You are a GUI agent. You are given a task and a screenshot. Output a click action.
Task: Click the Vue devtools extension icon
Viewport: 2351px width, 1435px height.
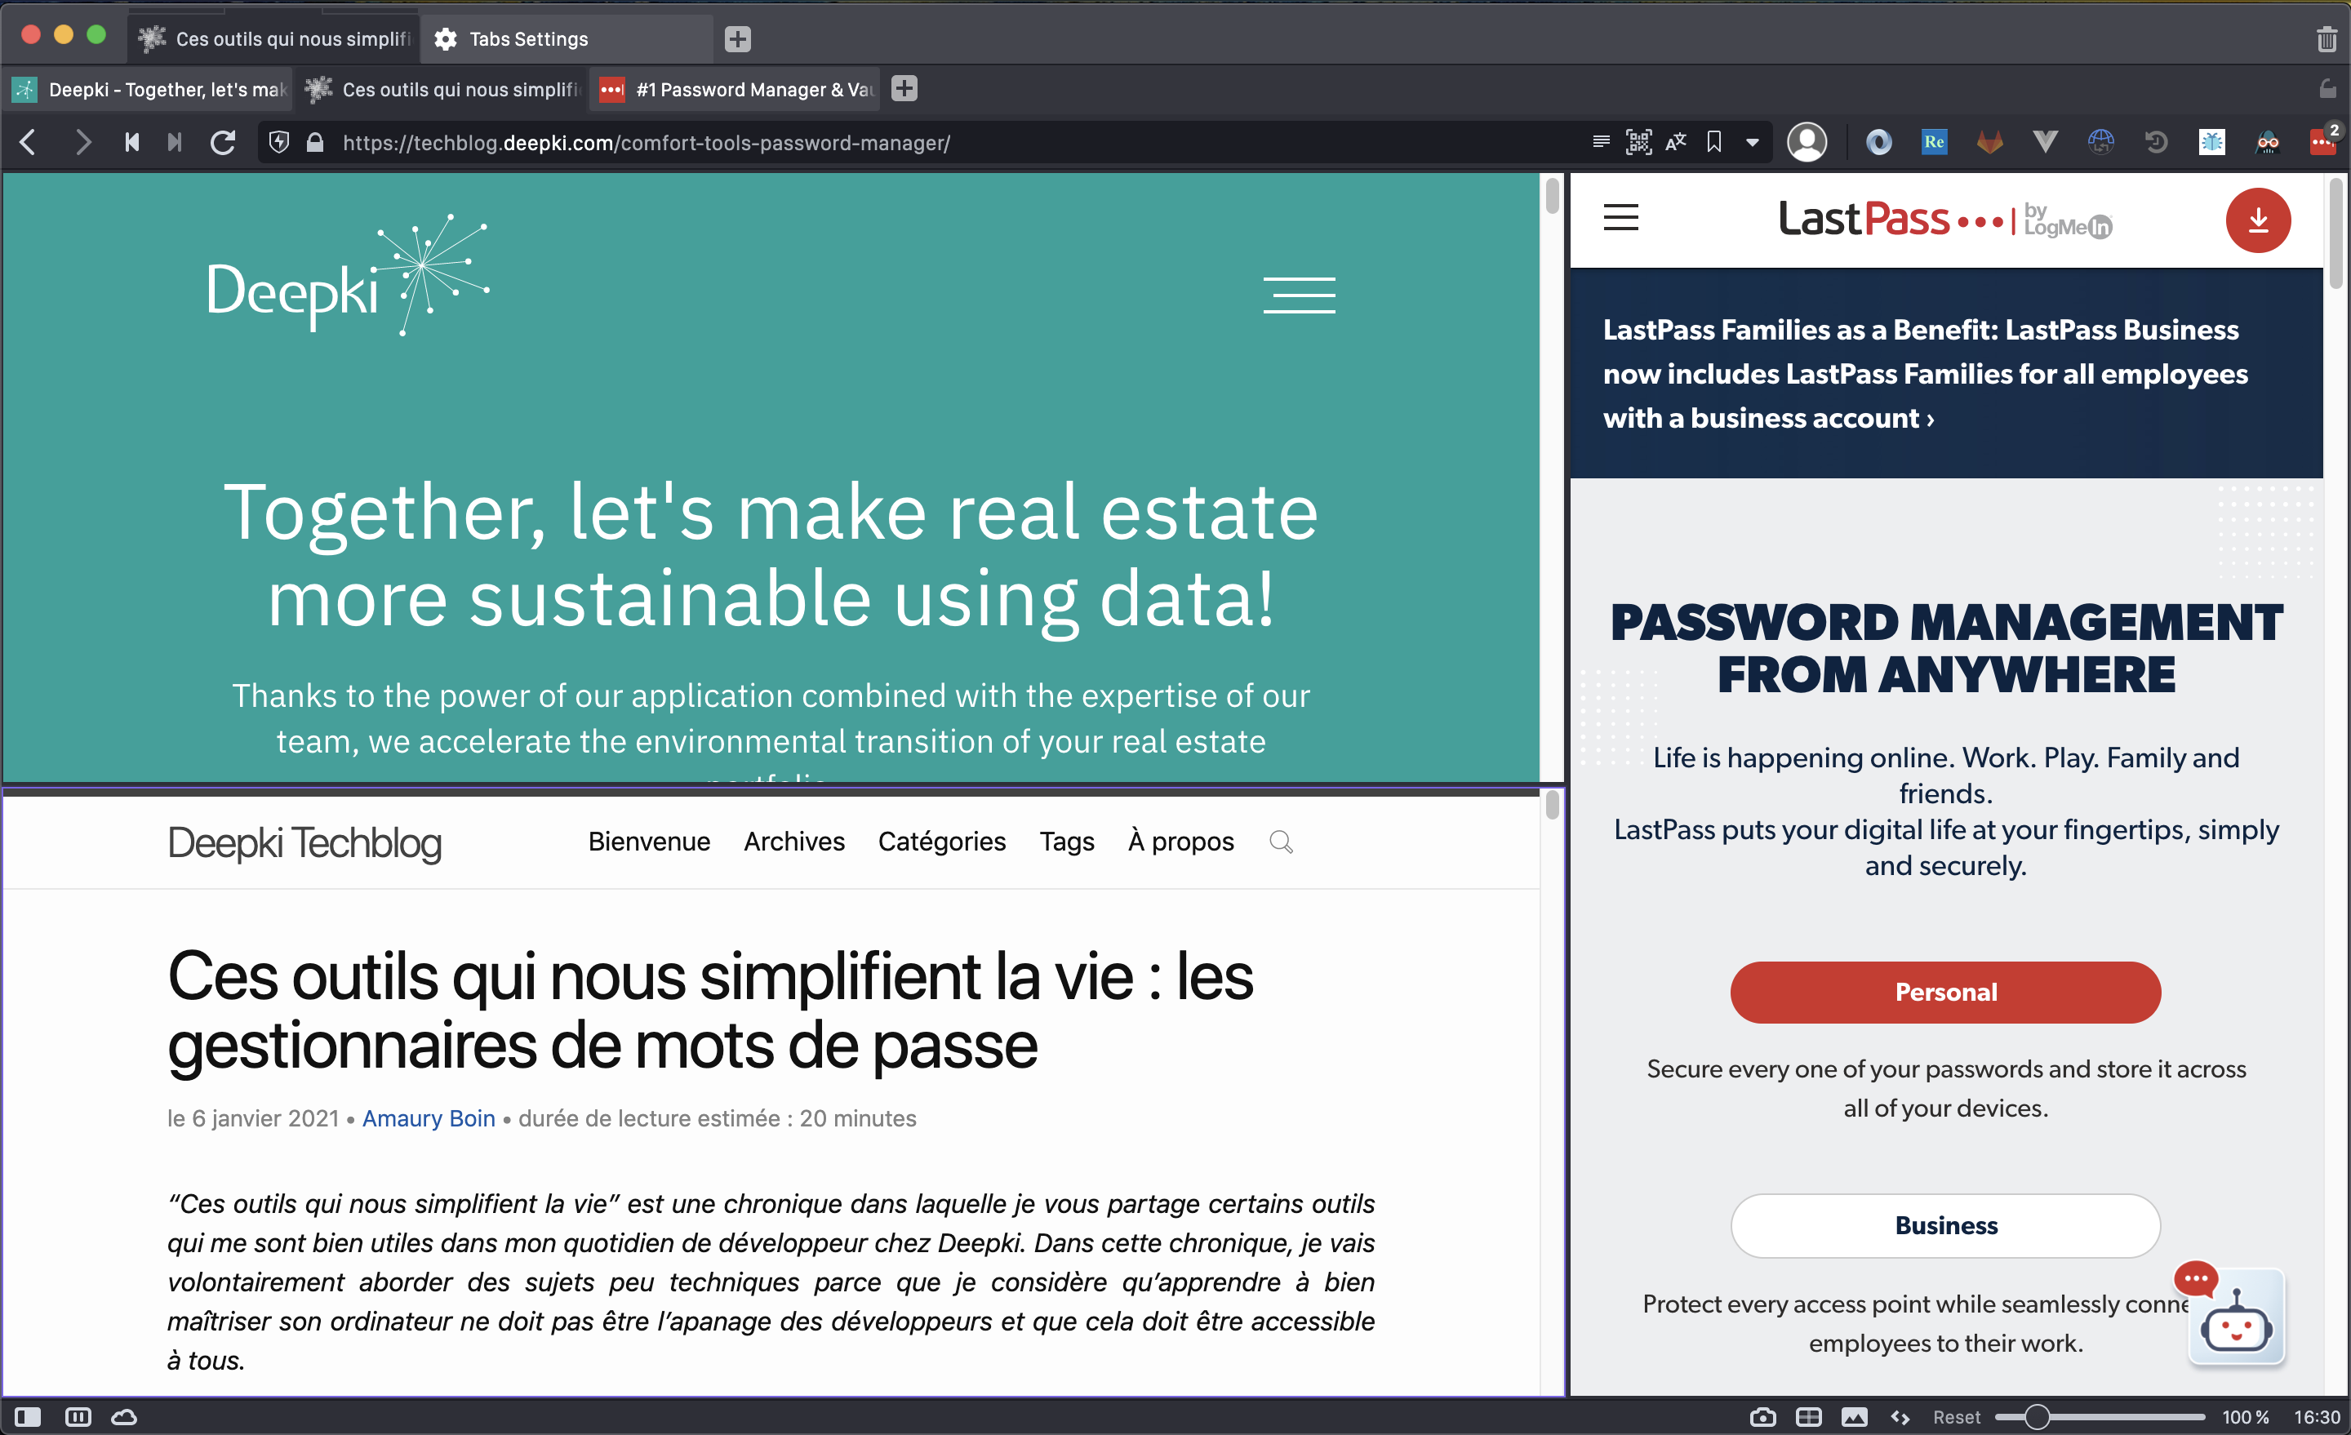point(2045,142)
